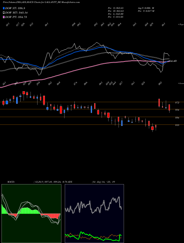Click the 'Avg V: 0.006 M' volume text
Image resolution: width=184 pixels, height=243 pixels.
click(x=146, y=8)
